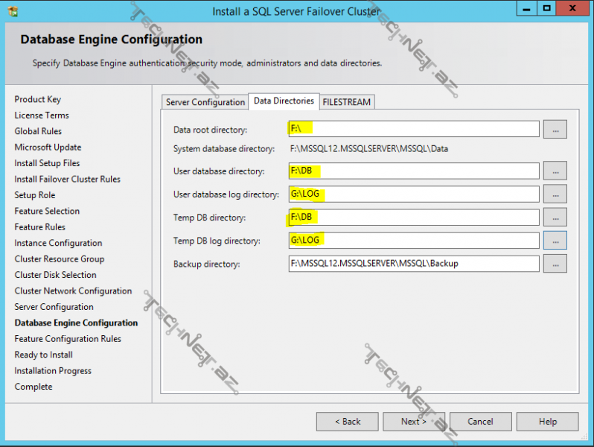Browse for the User database directory
Image resolution: width=594 pixels, height=447 pixels.
(555, 171)
